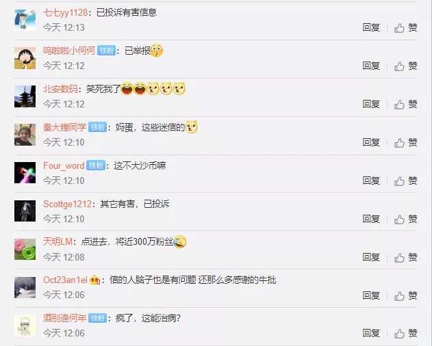The width and height of the screenshot is (432, 346).
Task: Visit 秦大锤同学's profile name
Action: 65,127
